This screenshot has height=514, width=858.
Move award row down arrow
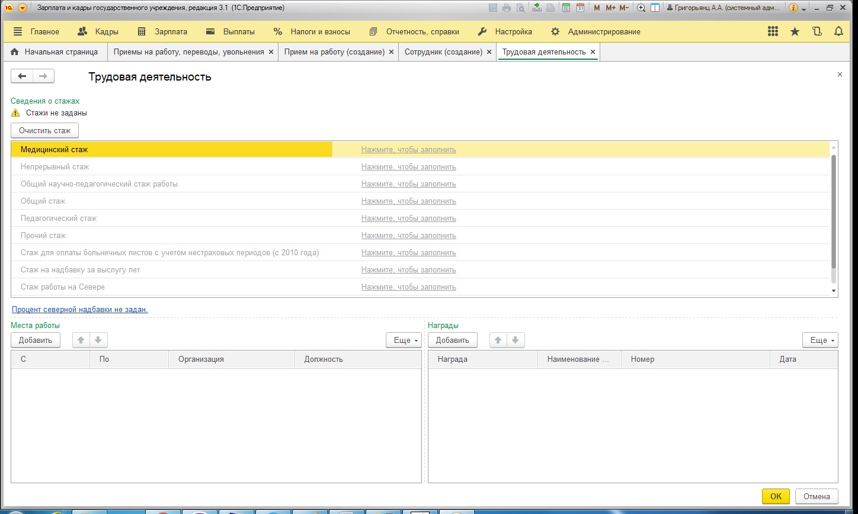(515, 340)
